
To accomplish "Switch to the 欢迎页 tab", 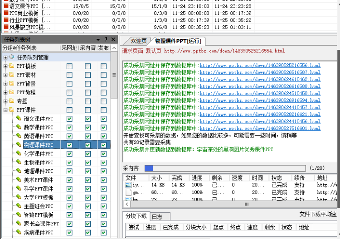I will coord(139,41).
